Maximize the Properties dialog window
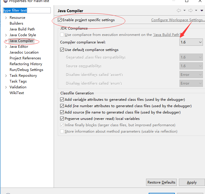Viewport: 205px width, 194px height. click(x=187, y=1)
